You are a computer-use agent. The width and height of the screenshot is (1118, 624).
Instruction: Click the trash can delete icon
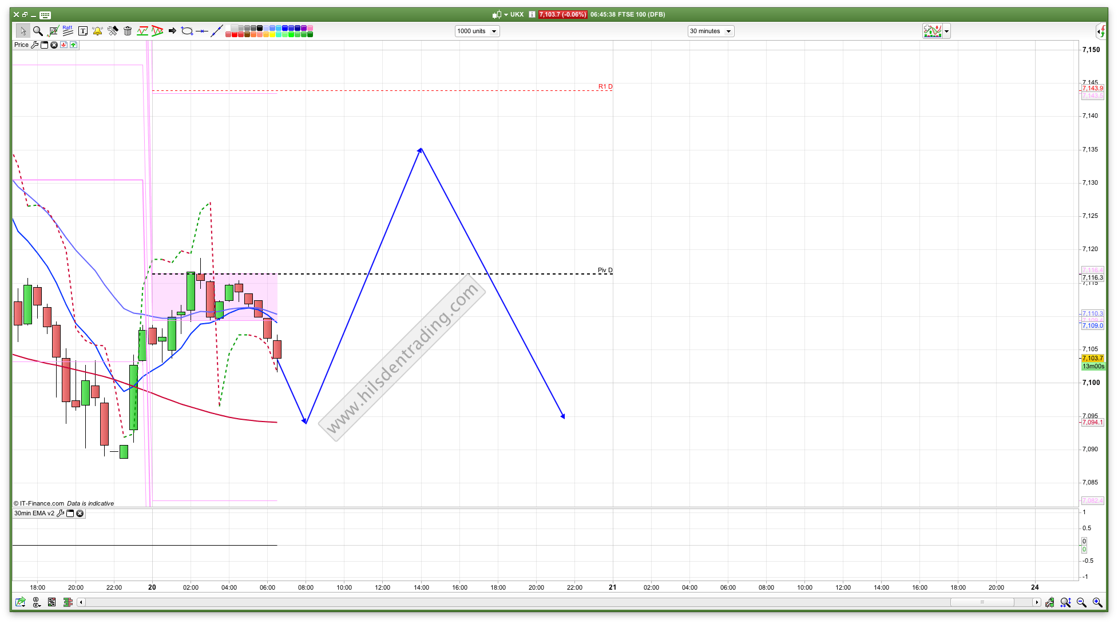pos(128,31)
